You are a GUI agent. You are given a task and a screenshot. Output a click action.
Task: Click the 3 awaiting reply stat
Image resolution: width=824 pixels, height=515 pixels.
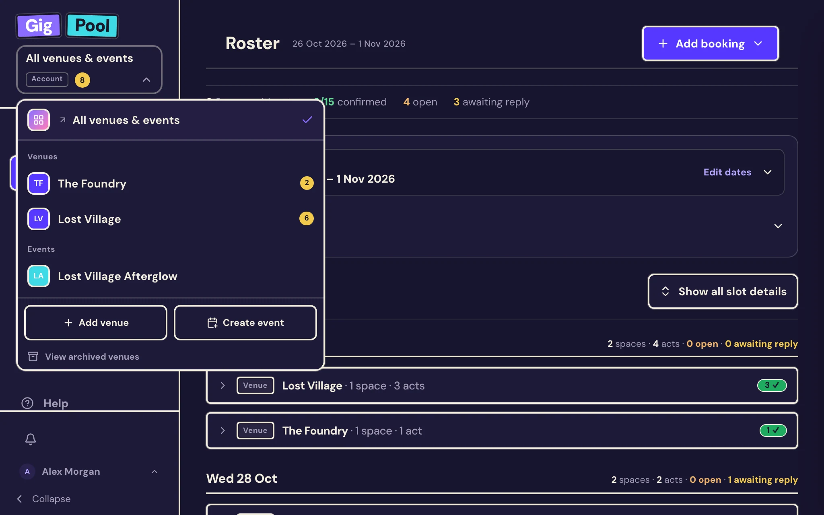(491, 102)
